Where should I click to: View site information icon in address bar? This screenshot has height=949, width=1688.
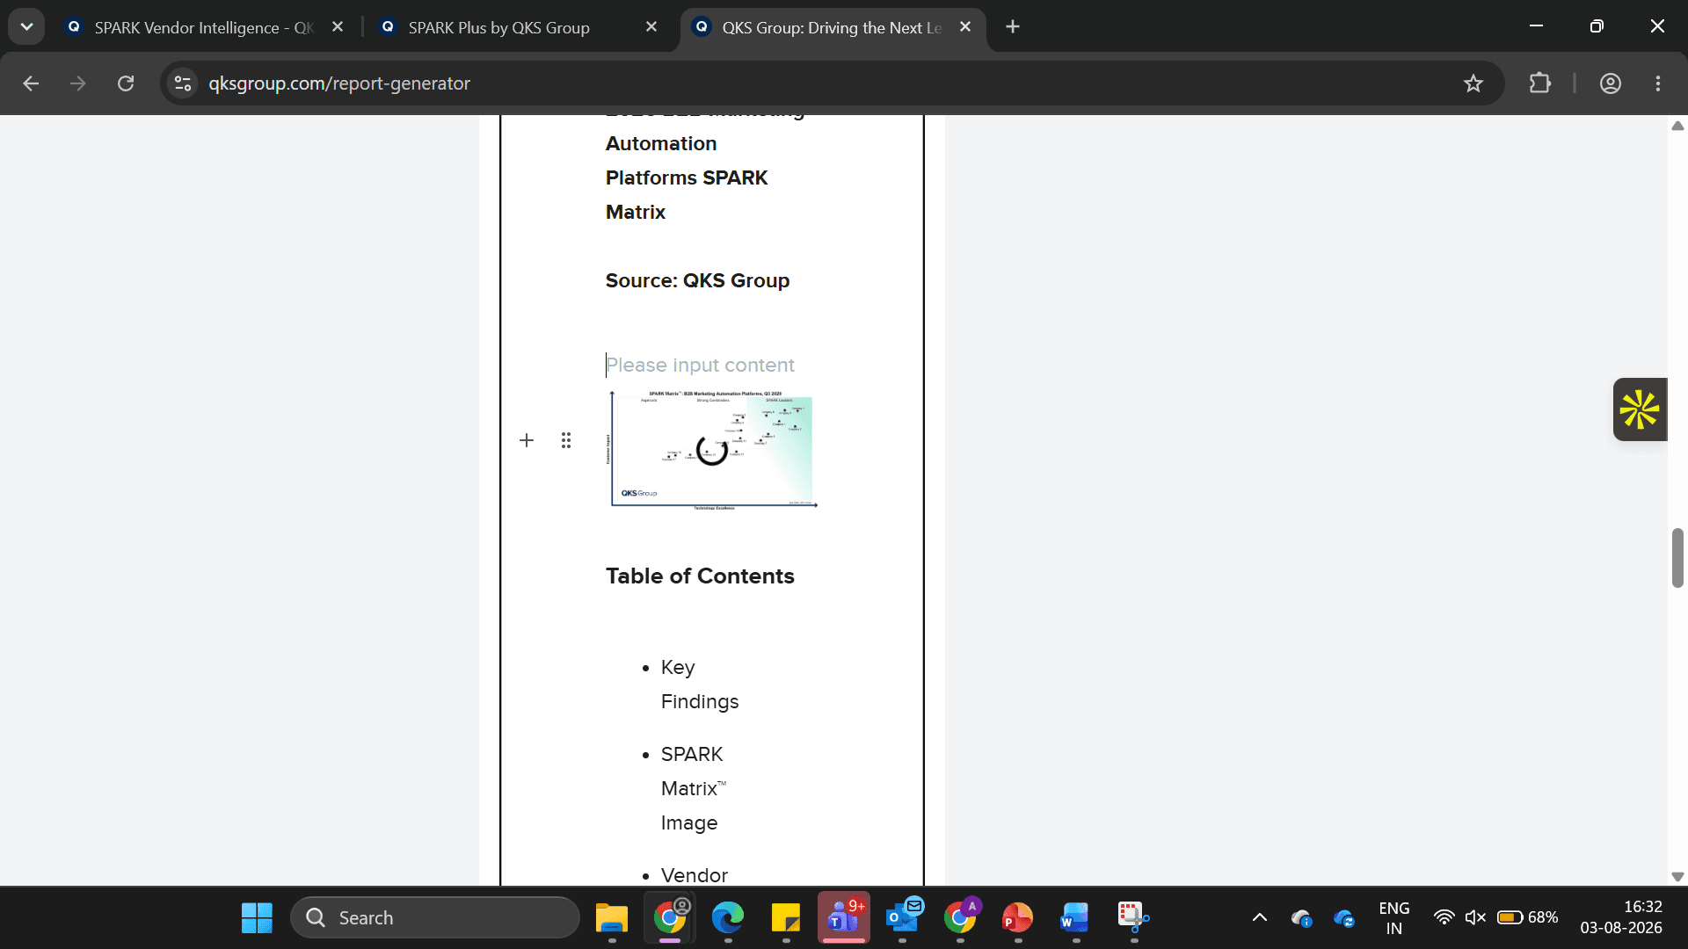tap(183, 83)
